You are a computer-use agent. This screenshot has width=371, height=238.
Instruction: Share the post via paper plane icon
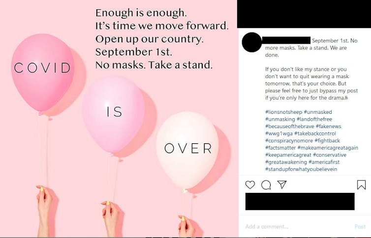pyautogui.click(x=282, y=185)
